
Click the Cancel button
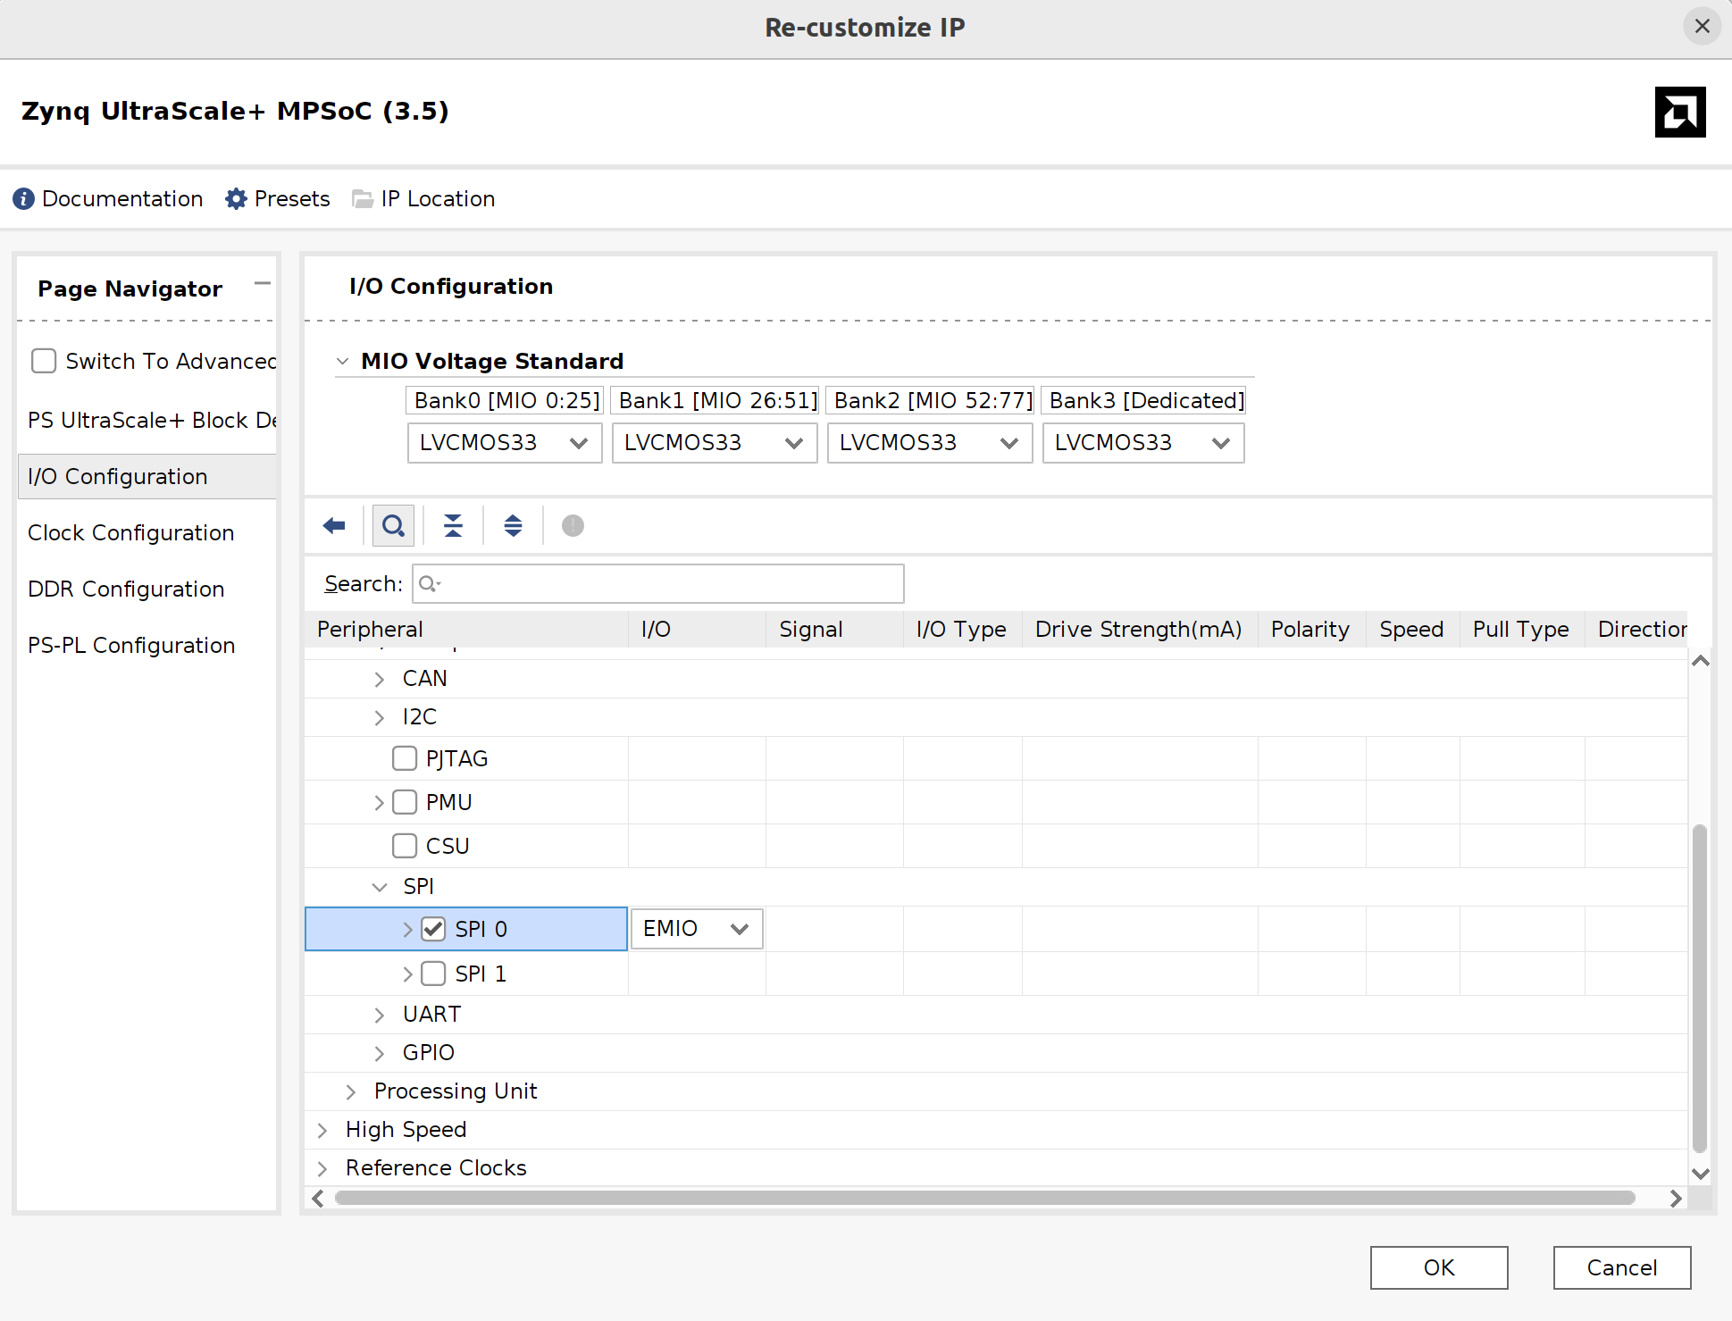point(1621,1267)
